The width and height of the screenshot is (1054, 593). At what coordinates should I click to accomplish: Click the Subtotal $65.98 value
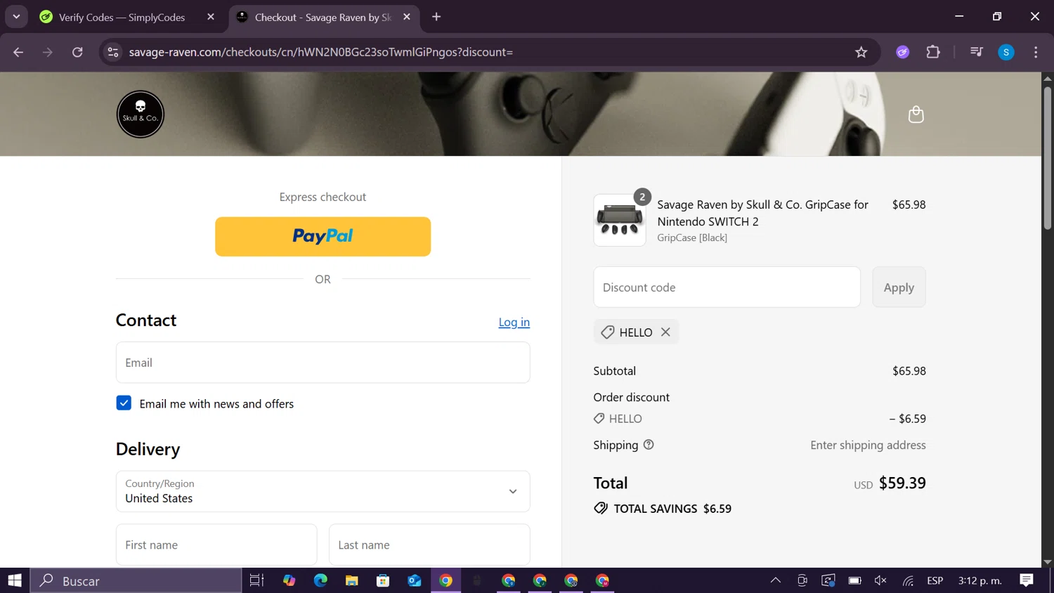point(909,371)
